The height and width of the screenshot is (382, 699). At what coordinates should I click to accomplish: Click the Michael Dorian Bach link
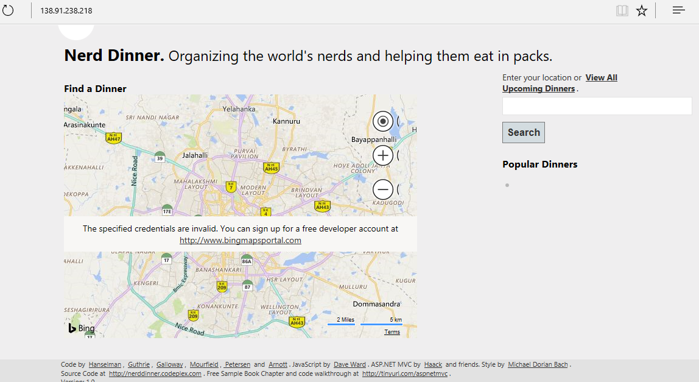[538, 364]
